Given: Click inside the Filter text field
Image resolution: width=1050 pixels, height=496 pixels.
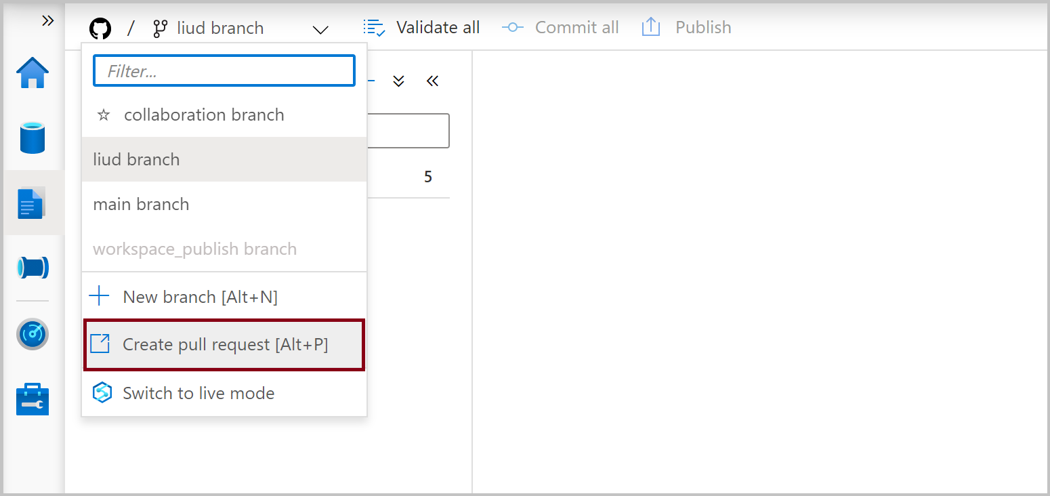Looking at the screenshot, I should point(224,70).
